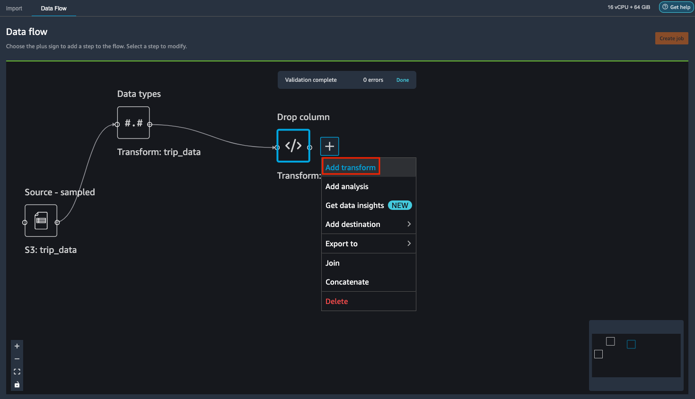Select the highlighted Drop column node in minimap
Screen dimensions: 695x399
[631, 344]
